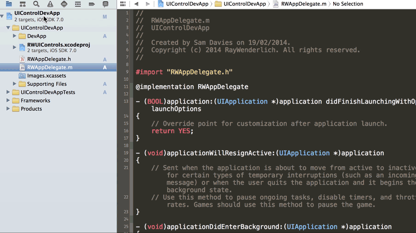Open the Test navigator diamond icon

point(64,4)
